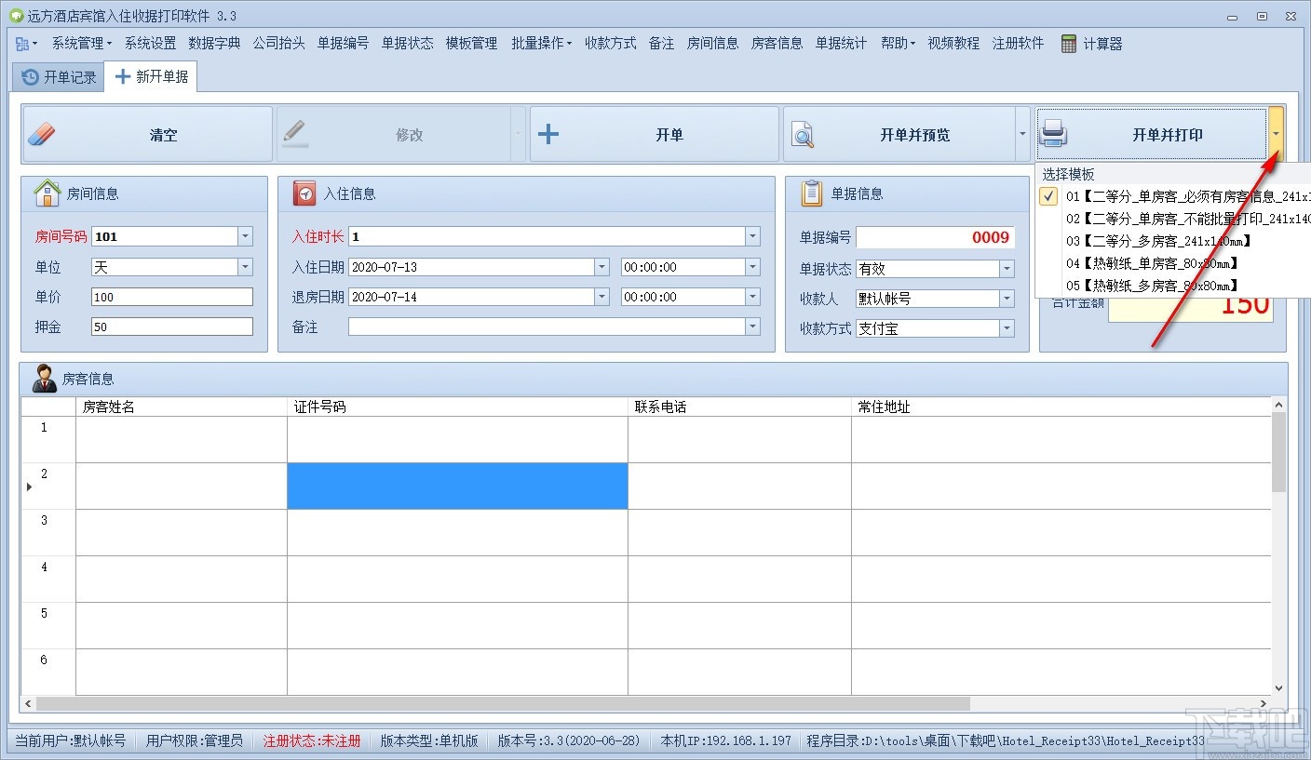Select row 1 房客姓名 cell
Viewport: 1311px width, 760px height.
[x=182, y=439]
